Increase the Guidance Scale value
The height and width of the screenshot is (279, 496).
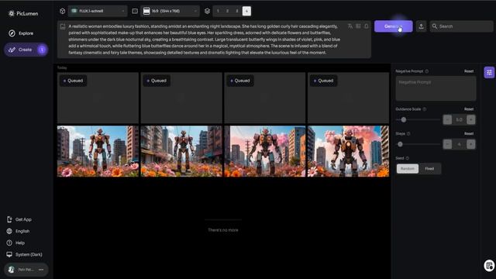(470, 119)
